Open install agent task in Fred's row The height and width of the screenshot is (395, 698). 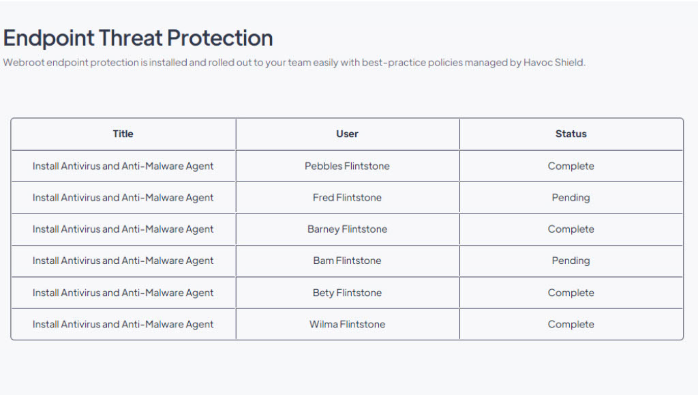[123, 198]
